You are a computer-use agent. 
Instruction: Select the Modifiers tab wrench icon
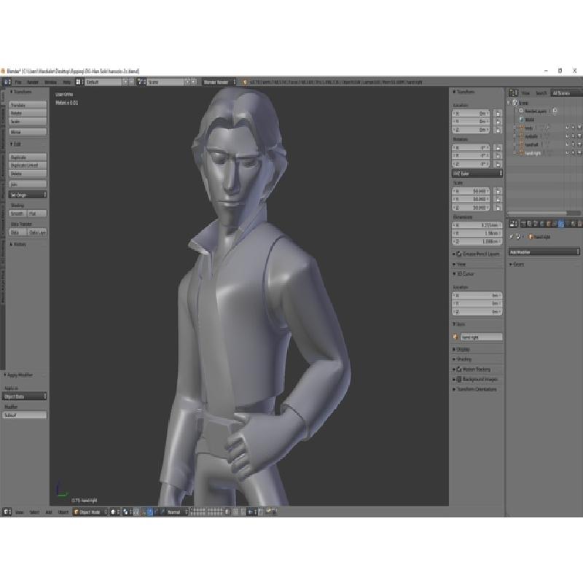pyautogui.click(x=561, y=224)
